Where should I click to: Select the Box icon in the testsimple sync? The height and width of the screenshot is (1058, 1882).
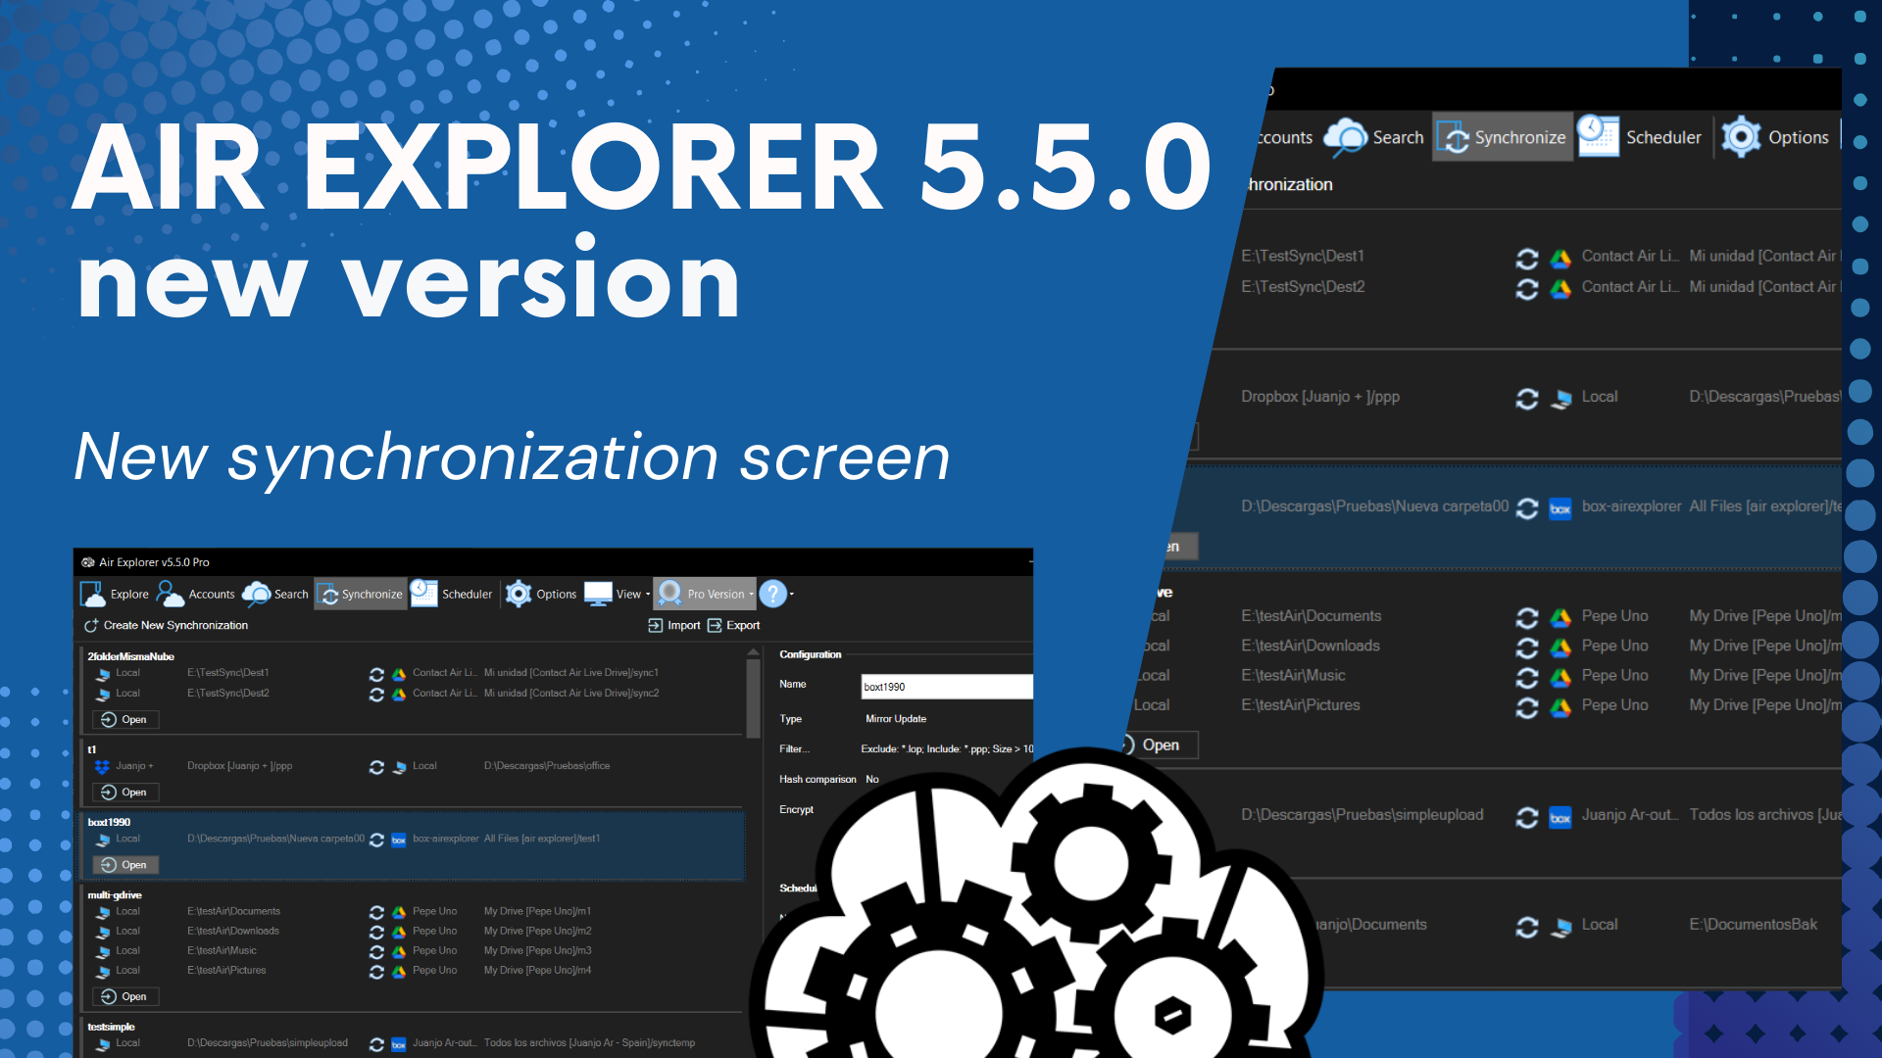click(x=397, y=1043)
